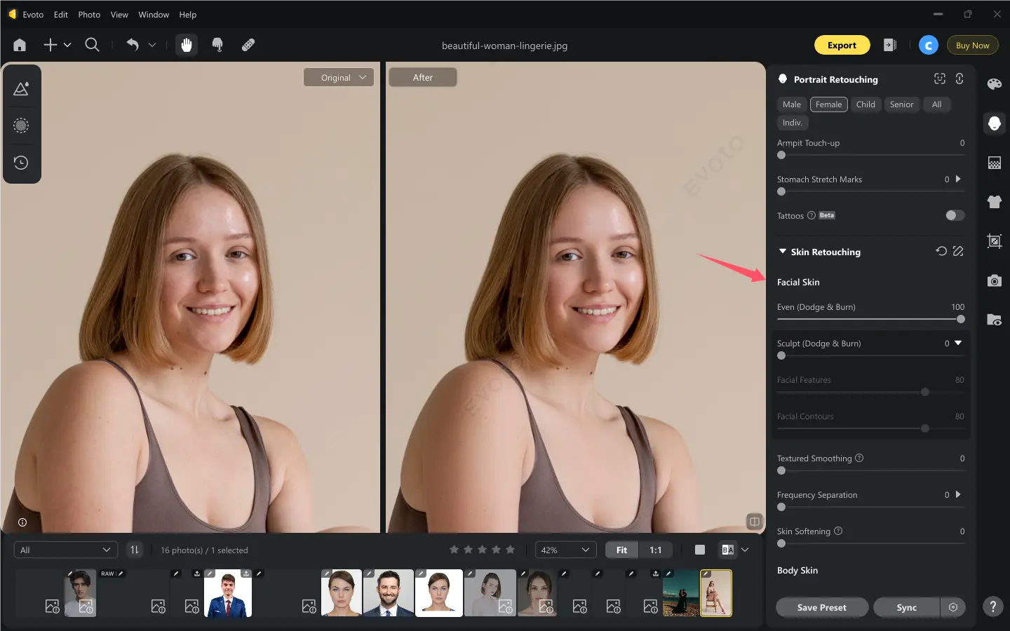This screenshot has height=631, width=1010.
Task: Click the Crop tool icon in the right sidebar
Action: tap(994, 241)
